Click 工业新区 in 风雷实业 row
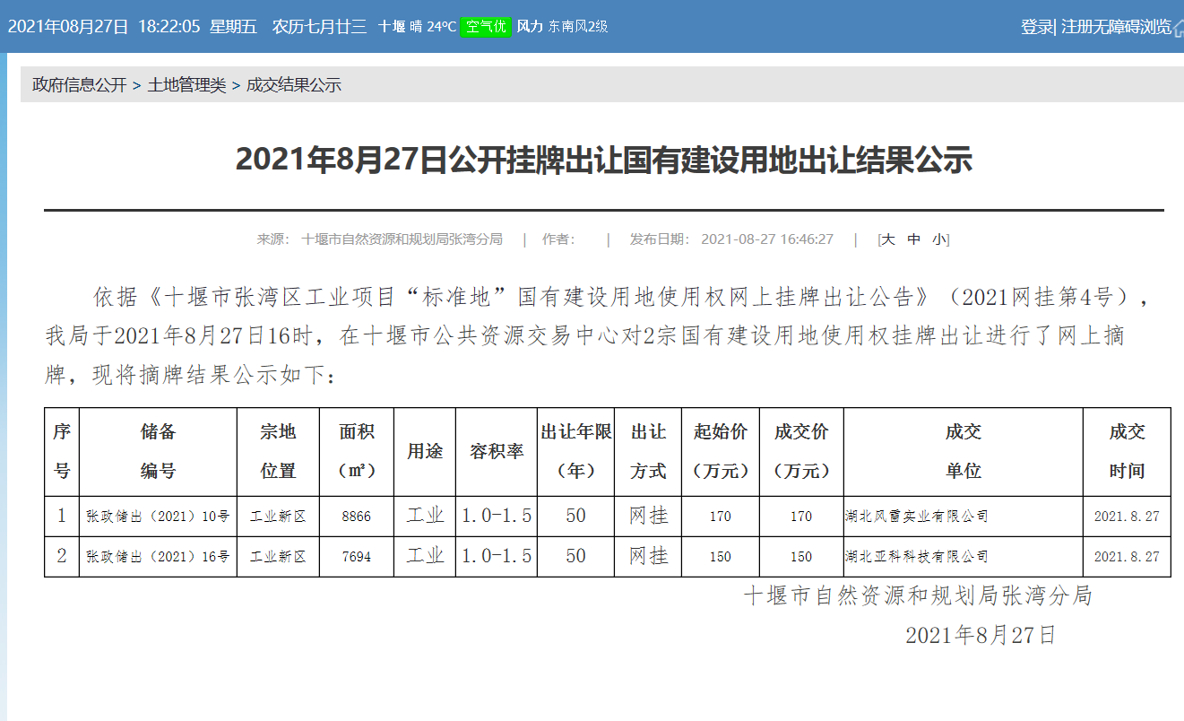The height and width of the screenshot is (721, 1184). point(278,517)
